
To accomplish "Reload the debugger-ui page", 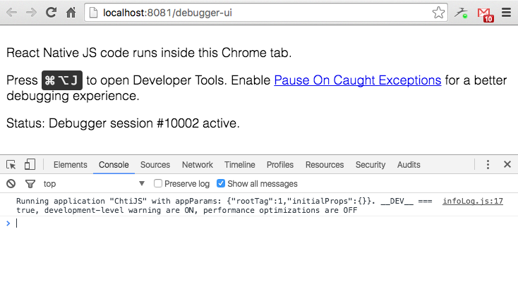I will coord(51,13).
